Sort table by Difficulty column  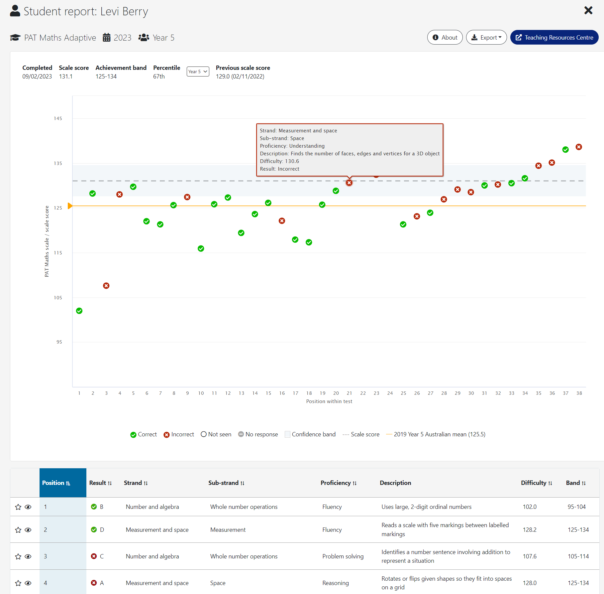pos(536,483)
